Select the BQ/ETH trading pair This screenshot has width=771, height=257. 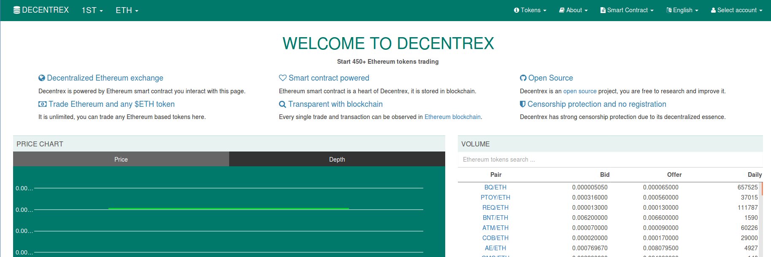tap(495, 187)
